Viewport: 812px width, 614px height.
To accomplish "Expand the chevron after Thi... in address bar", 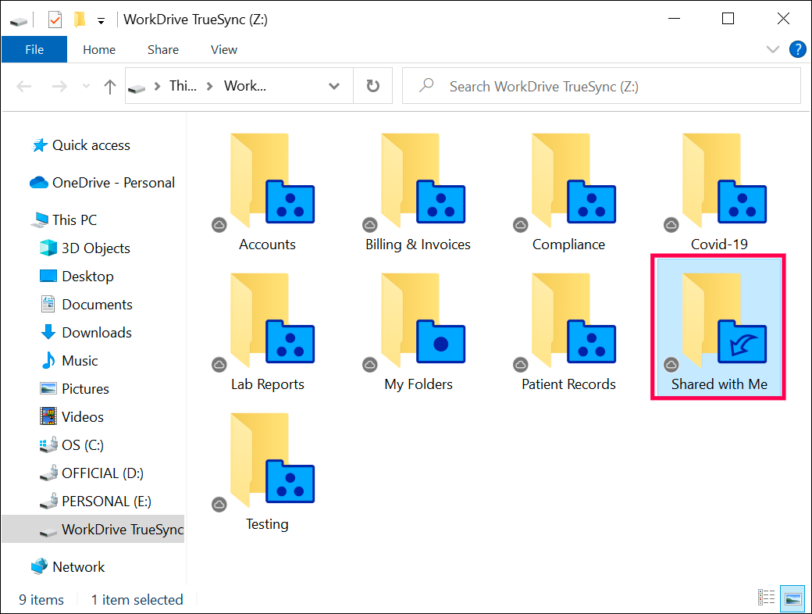I will (210, 86).
